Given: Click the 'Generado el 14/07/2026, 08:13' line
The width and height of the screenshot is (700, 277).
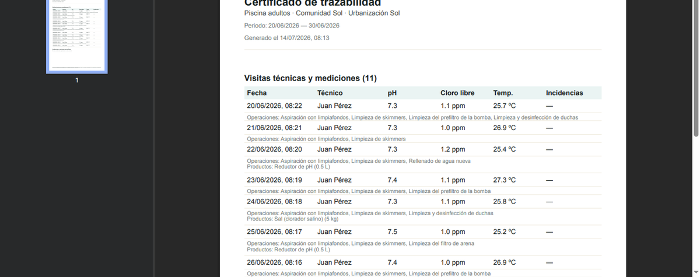Looking at the screenshot, I should [x=287, y=38].
